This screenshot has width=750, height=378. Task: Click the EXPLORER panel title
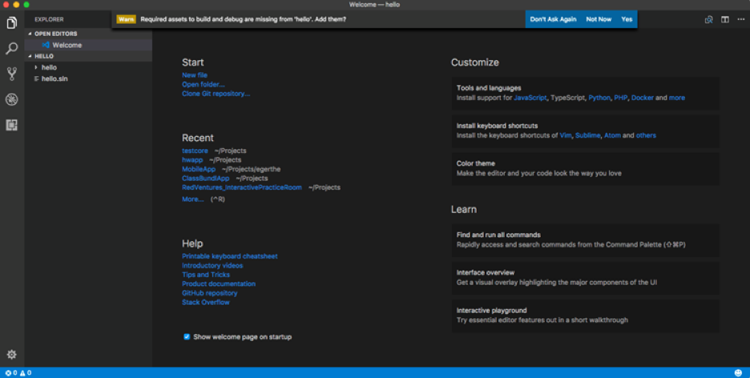click(49, 19)
